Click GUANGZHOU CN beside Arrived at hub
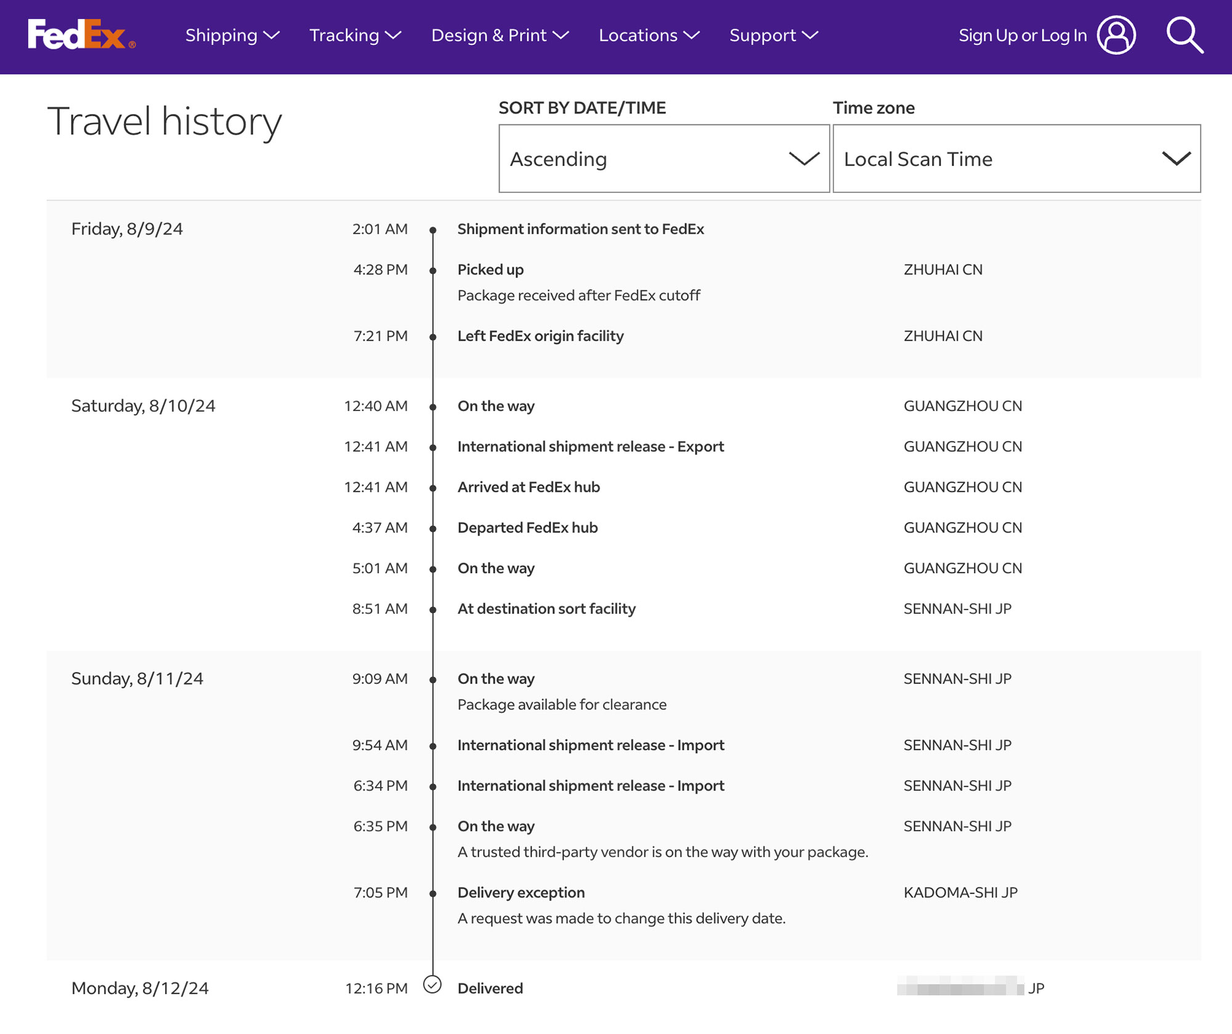This screenshot has height=1034, width=1232. tap(963, 487)
